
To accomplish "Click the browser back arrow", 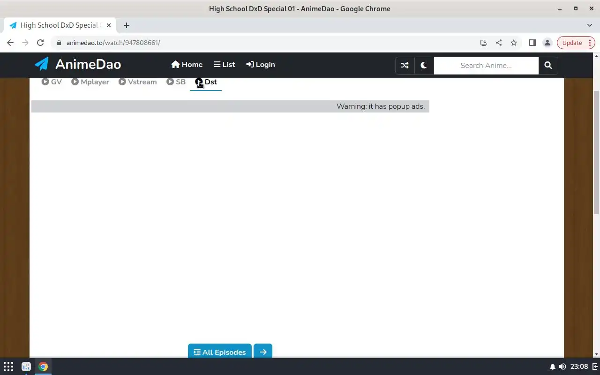I will (x=10, y=43).
